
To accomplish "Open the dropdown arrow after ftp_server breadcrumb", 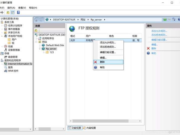I will tap(105, 20).
